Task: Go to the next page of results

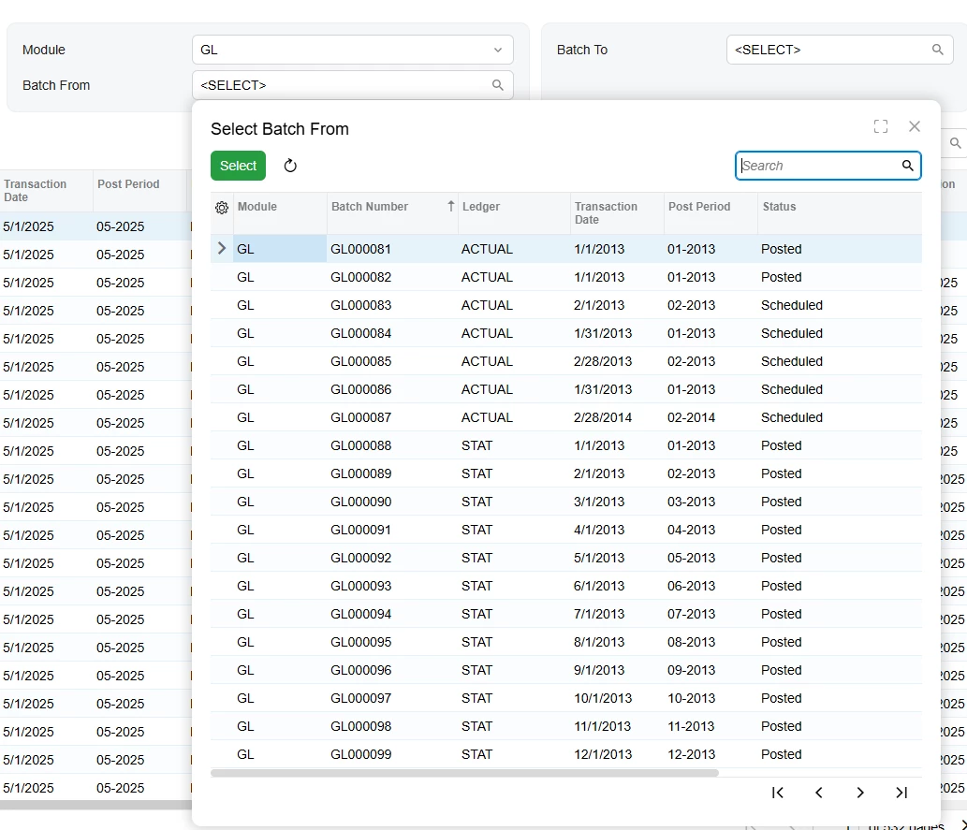Action: 860,793
